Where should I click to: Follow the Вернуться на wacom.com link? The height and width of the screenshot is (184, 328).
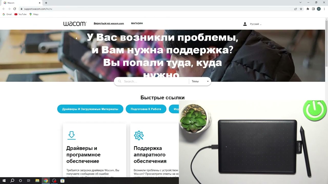click(109, 24)
